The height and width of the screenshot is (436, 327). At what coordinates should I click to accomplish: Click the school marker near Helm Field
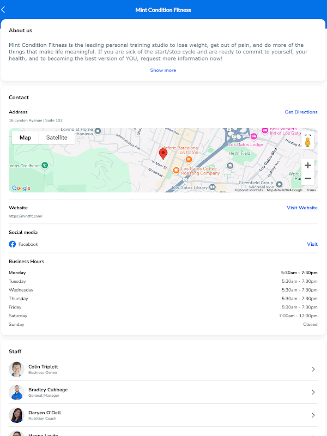[x=229, y=166]
